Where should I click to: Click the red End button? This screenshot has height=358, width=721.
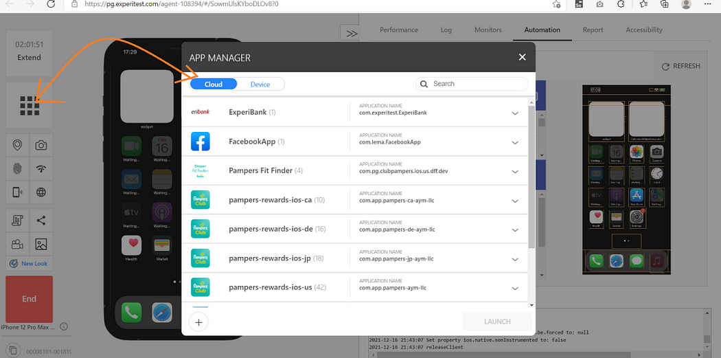[29, 299]
